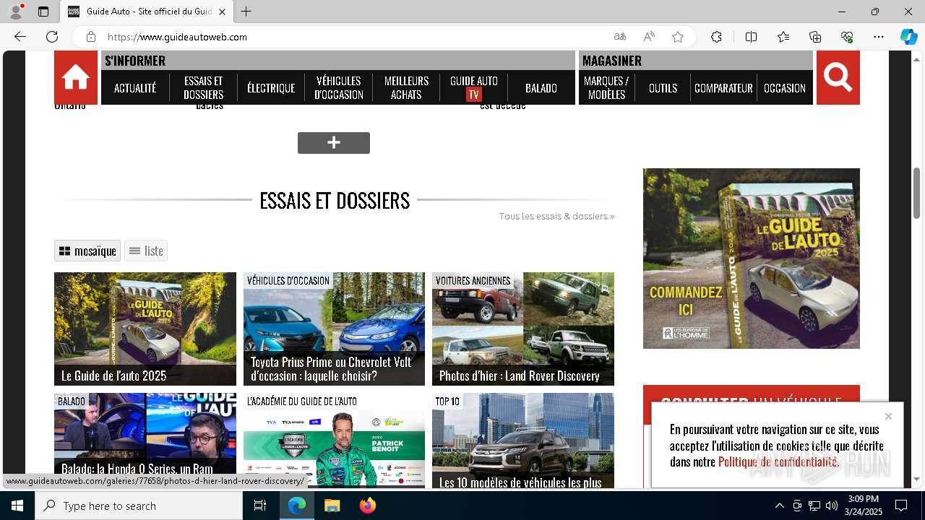View site information padlock icon

(91, 37)
